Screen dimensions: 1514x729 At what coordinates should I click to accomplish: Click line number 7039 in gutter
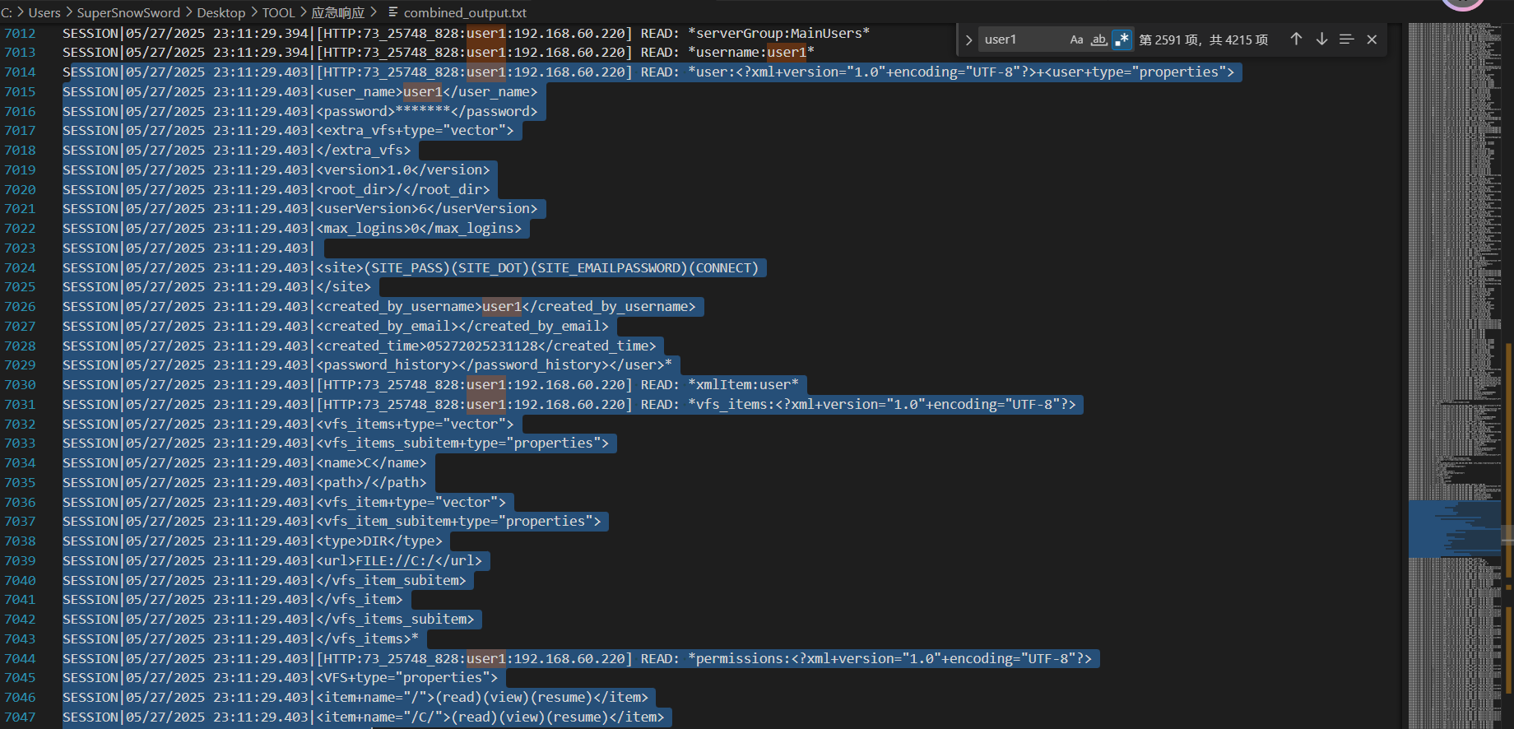pos(20,561)
